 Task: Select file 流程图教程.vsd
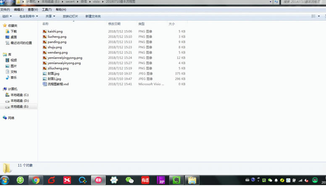[x=55, y=84]
